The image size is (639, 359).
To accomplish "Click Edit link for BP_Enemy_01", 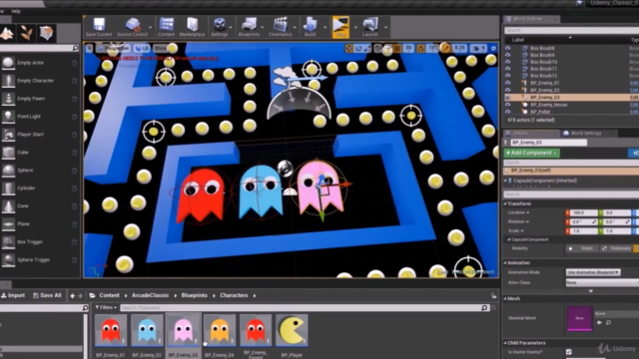I will [x=634, y=83].
